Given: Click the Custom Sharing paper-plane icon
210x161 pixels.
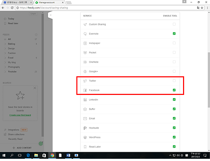Looking at the screenshot, I should tap(85, 24).
